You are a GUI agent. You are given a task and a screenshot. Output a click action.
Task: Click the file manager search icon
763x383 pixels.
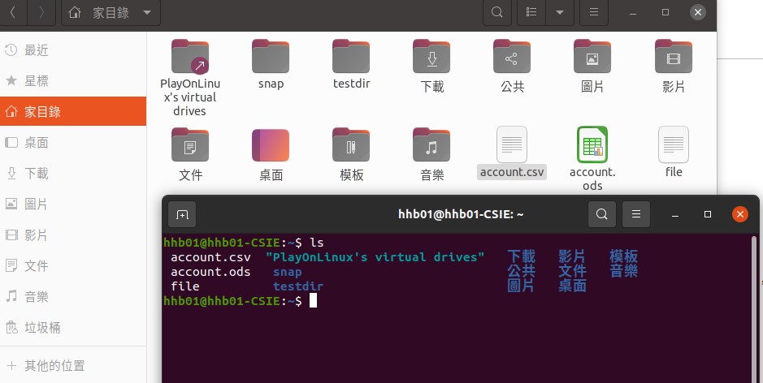(x=496, y=12)
